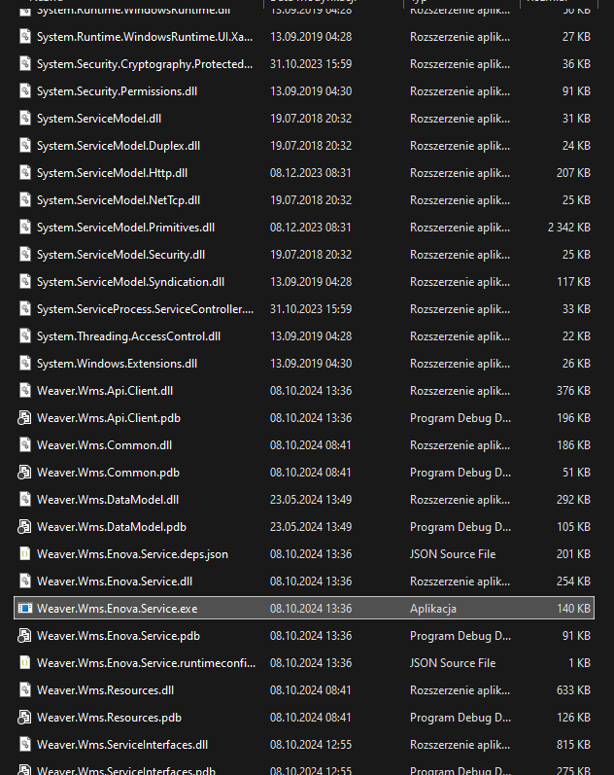The image size is (614, 775).
Task: Click the DLL icon of System.ServiceModel.NetTcp.dll
Action: click(x=24, y=200)
